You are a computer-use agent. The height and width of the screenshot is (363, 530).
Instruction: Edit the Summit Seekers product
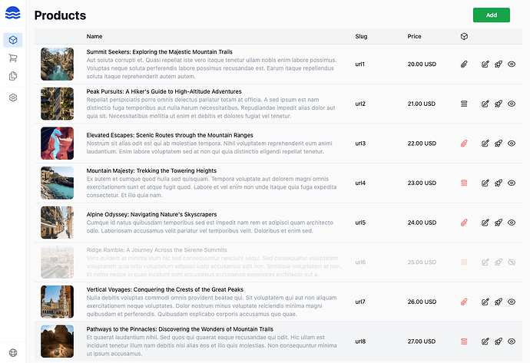point(485,64)
